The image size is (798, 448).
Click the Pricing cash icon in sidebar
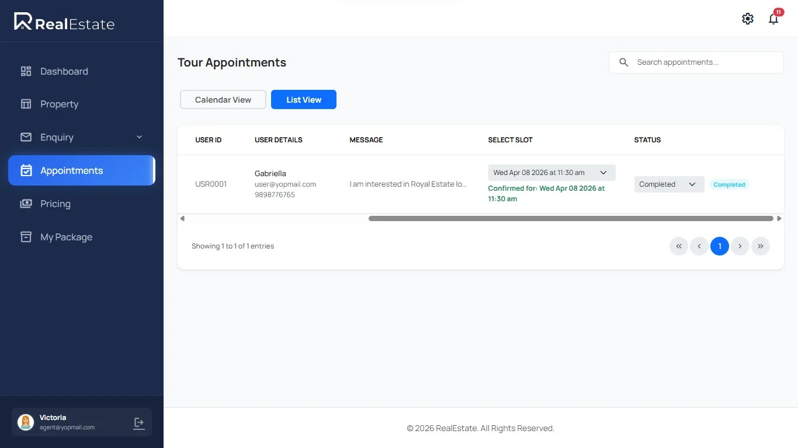click(x=26, y=204)
